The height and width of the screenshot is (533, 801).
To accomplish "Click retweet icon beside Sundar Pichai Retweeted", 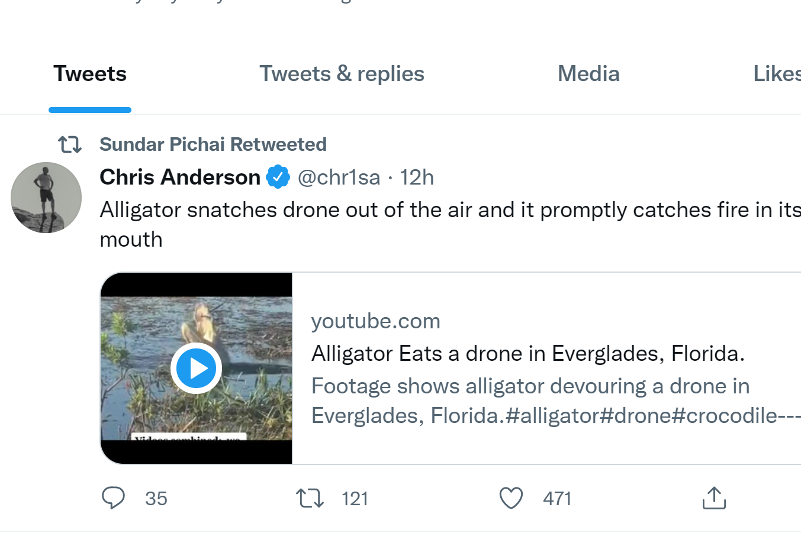I will coord(70,144).
